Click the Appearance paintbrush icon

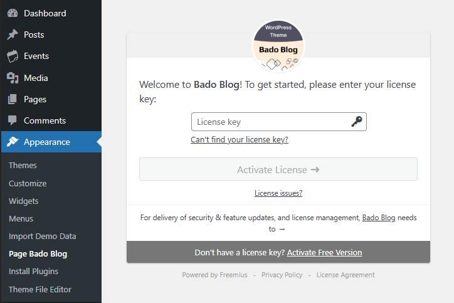tap(13, 142)
